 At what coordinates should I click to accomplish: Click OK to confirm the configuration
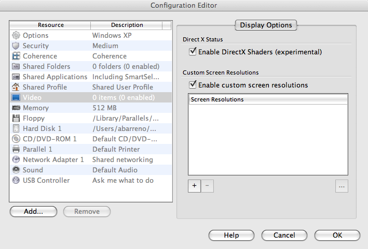click(337, 235)
